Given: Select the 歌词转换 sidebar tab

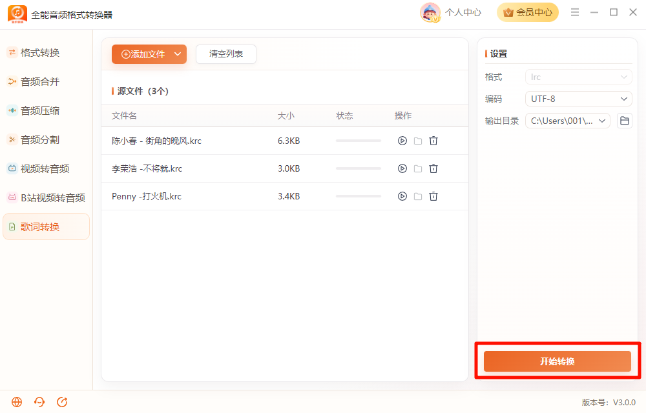Looking at the screenshot, I should pyautogui.click(x=46, y=227).
